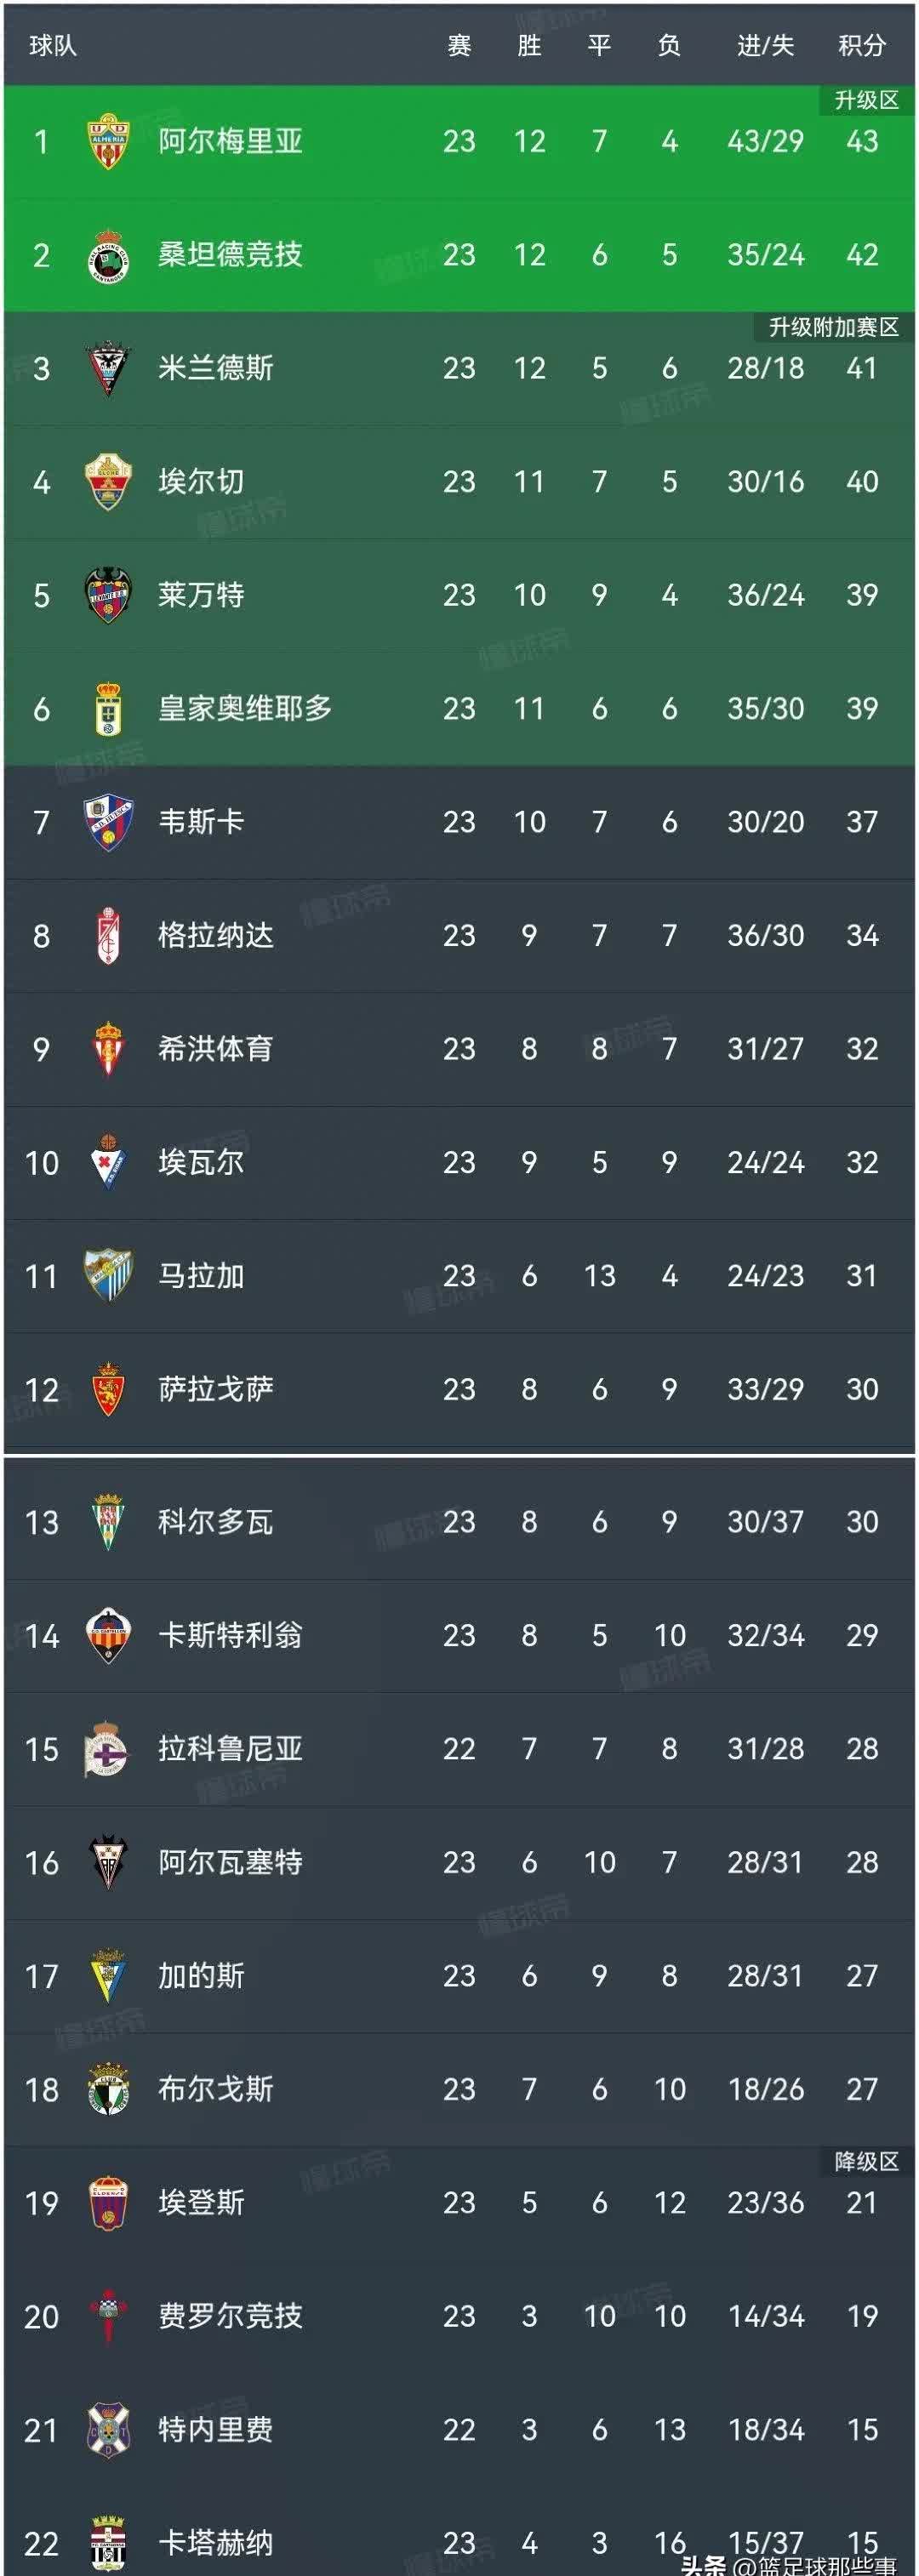Select the 韦斯卡 team crest
This screenshot has width=919, height=2576.
tap(108, 822)
